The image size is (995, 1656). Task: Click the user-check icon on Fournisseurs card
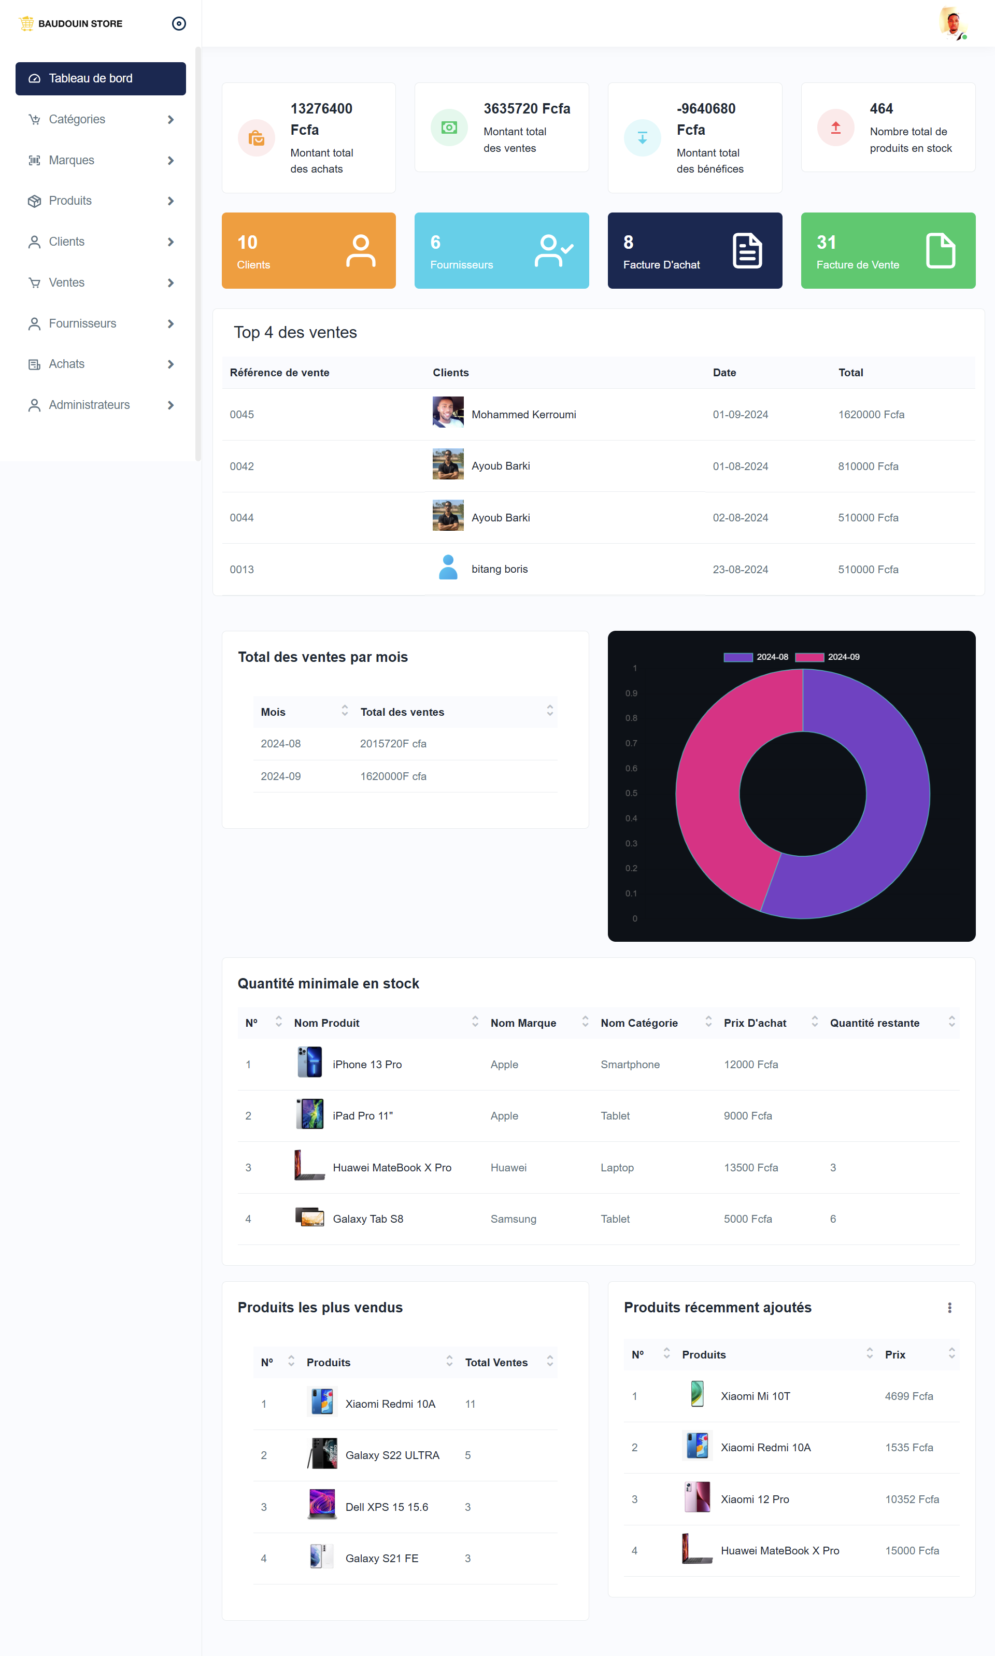pos(554,251)
